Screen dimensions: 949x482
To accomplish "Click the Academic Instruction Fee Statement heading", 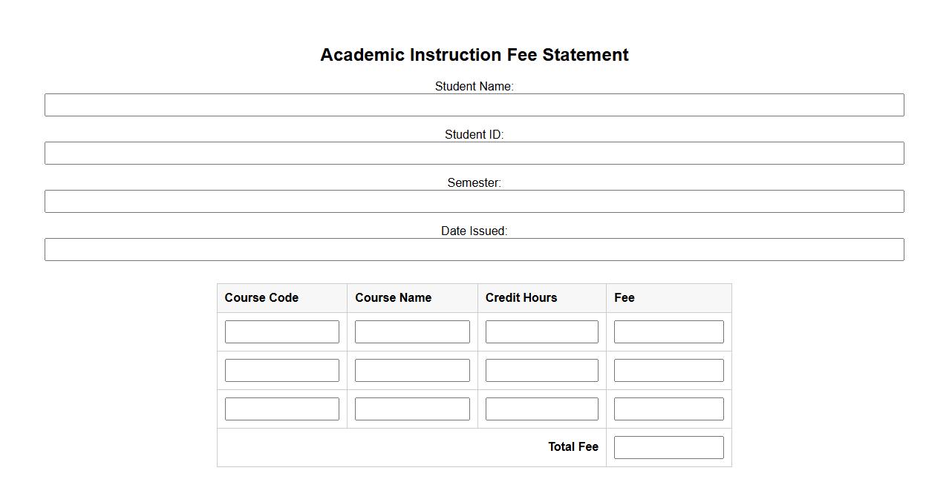I will (474, 55).
